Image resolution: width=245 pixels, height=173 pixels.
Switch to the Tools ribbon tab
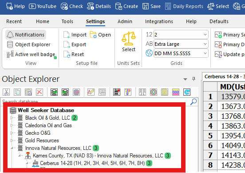click(x=67, y=21)
